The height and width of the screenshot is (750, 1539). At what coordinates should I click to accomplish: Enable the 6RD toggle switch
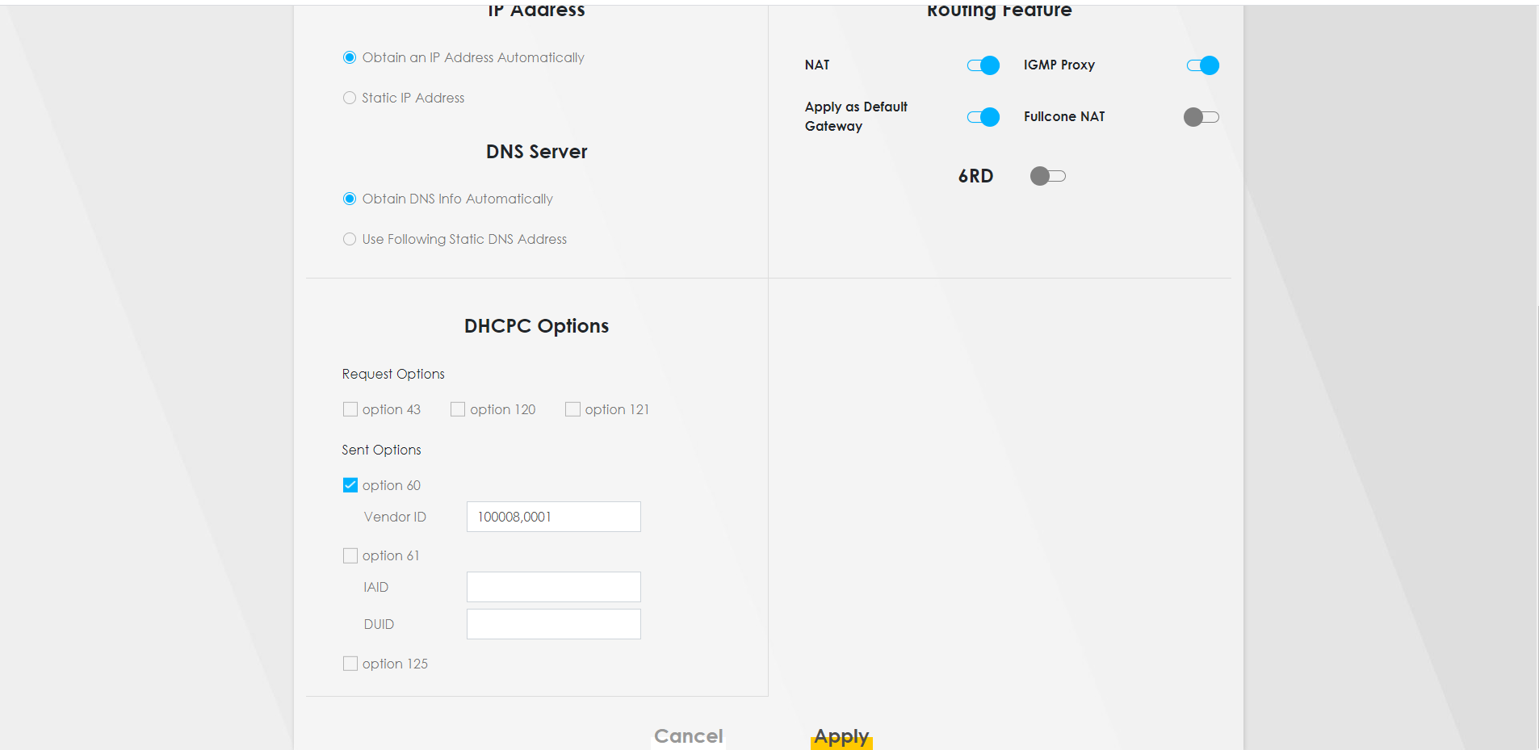1047,176
